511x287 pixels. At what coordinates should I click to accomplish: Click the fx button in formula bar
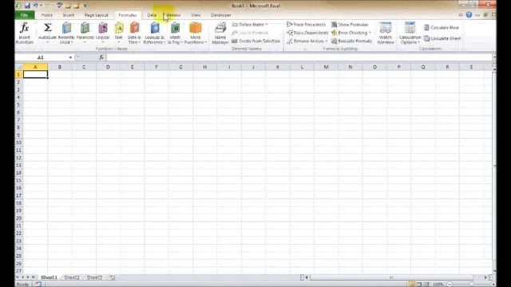pyautogui.click(x=101, y=57)
